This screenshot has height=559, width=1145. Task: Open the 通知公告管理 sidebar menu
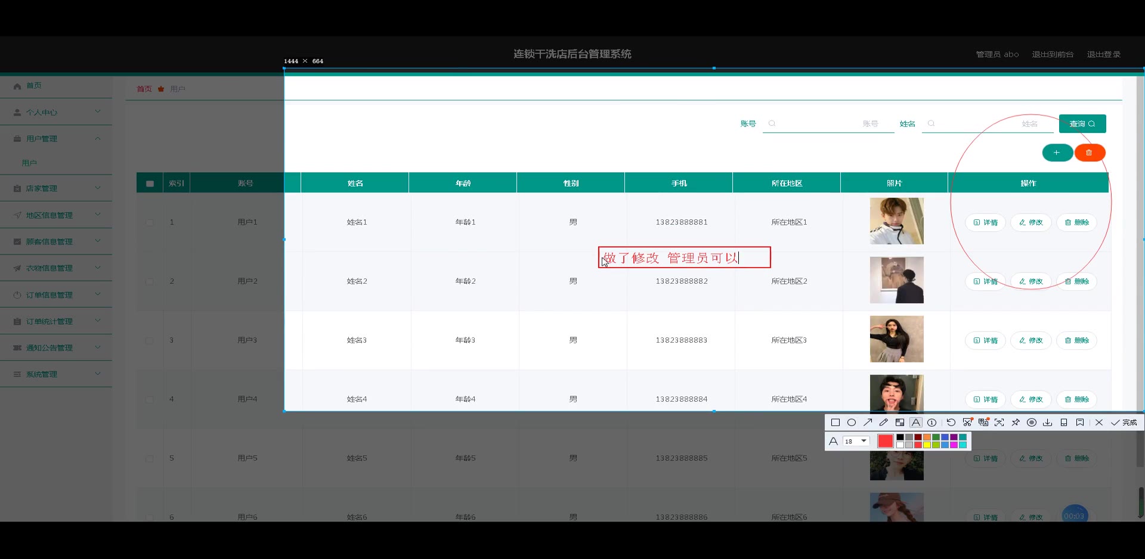click(56, 347)
